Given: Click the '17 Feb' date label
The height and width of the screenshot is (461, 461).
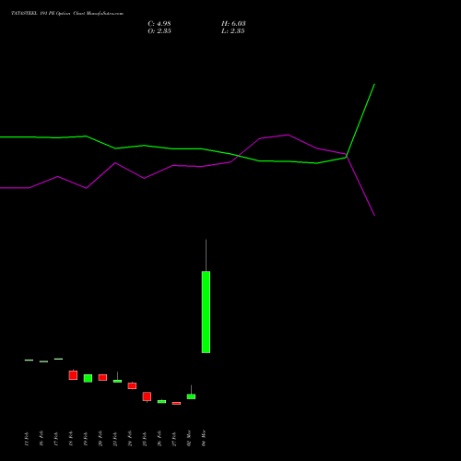Looking at the screenshot, I should click(56, 439).
